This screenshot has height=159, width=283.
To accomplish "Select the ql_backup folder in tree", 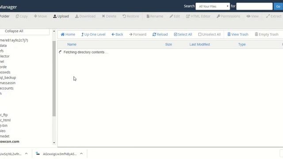I will [x=8, y=78].
